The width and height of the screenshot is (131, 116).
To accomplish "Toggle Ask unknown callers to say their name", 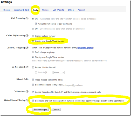I will [x=36, y=24].
